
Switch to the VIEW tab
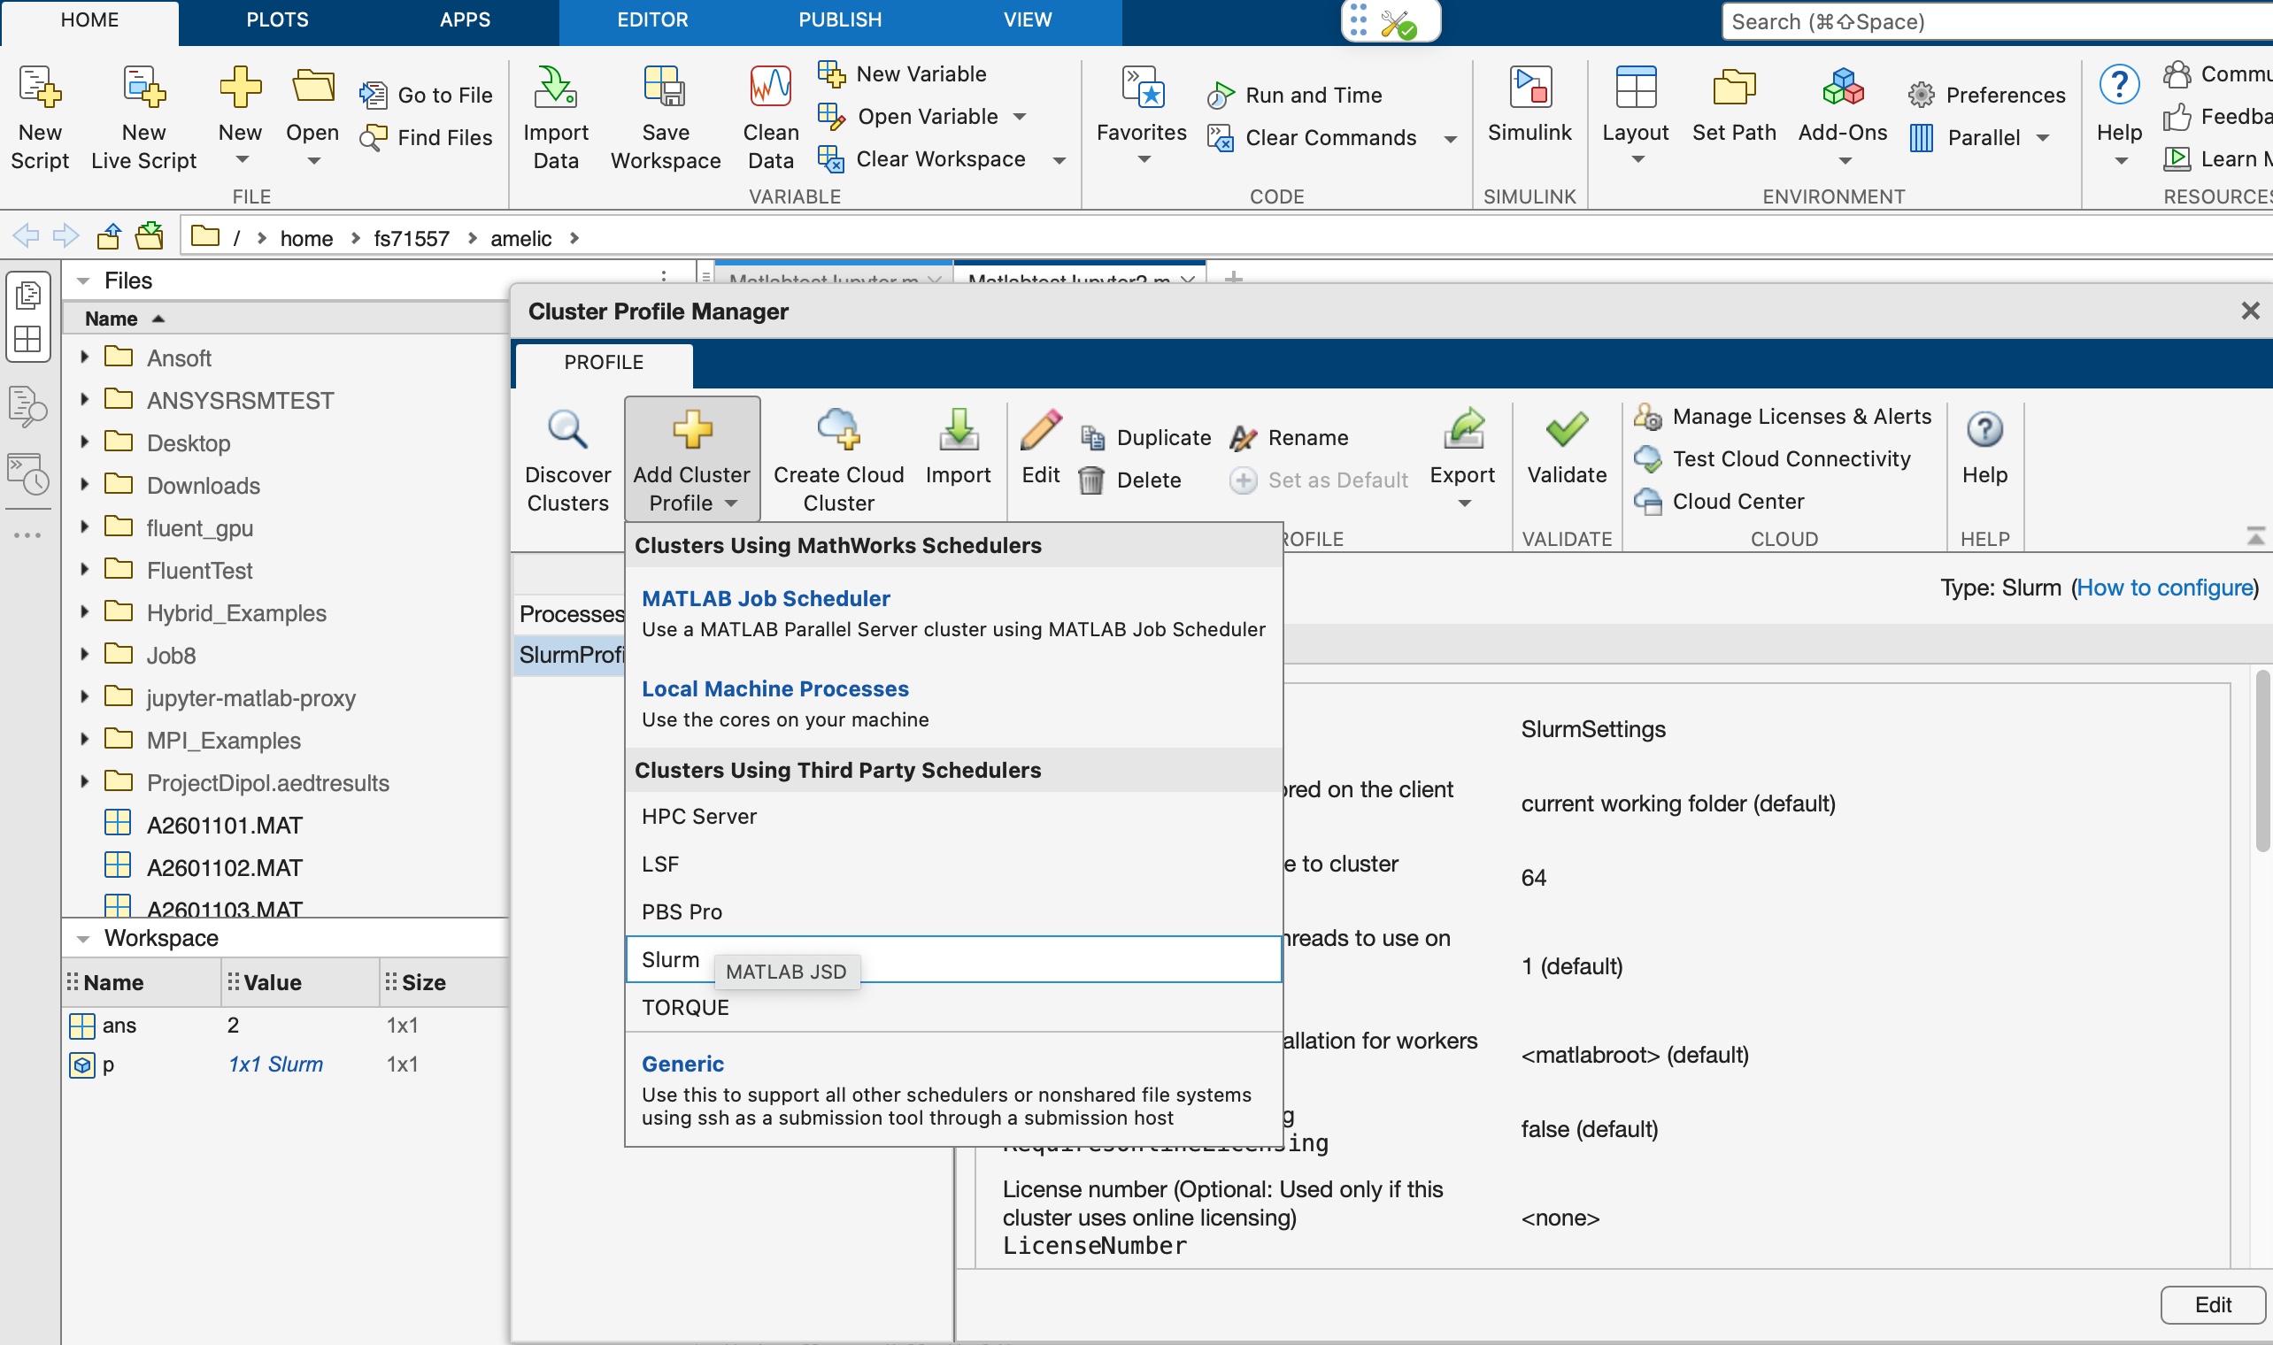(x=1028, y=20)
